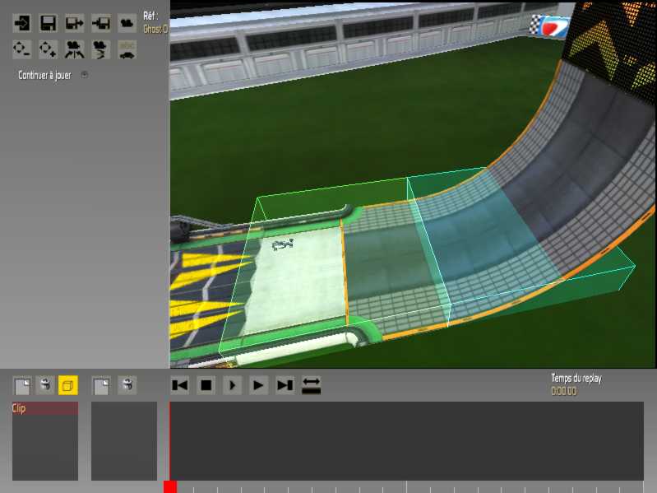Click the 'Ghost 0' reference value
The height and width of the screenshot is (493, 657).
point(155,29)
